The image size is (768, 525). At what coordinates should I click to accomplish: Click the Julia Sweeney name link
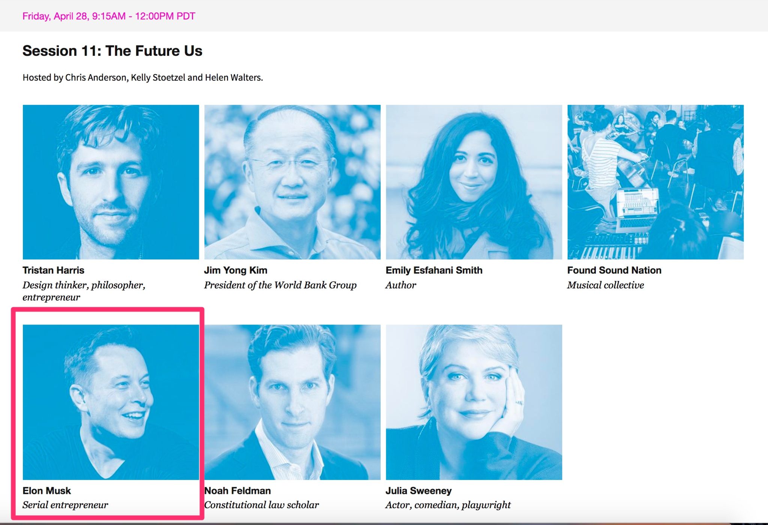(x=418, y=491)
